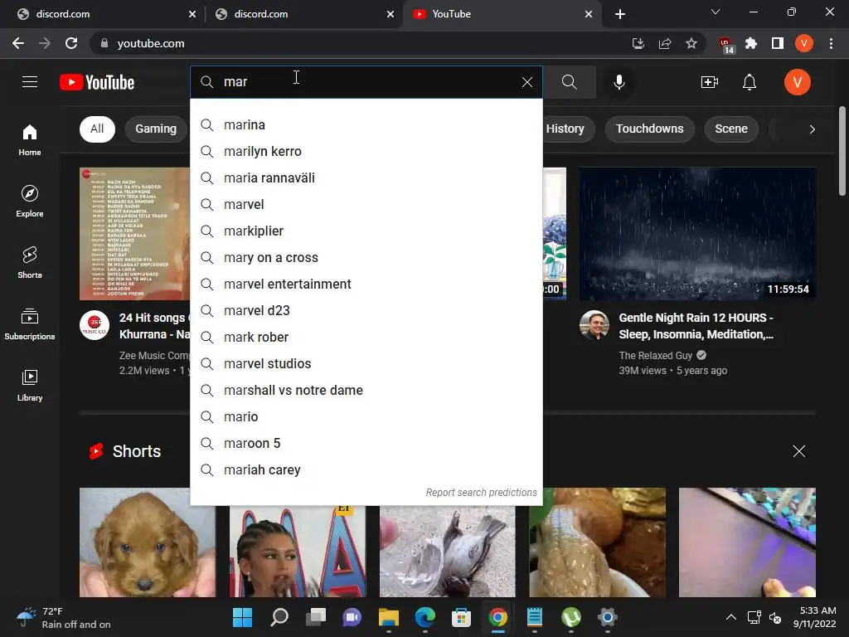
Task: Choose the 'mary on a cross' suggestion
Action: point(366,257)
